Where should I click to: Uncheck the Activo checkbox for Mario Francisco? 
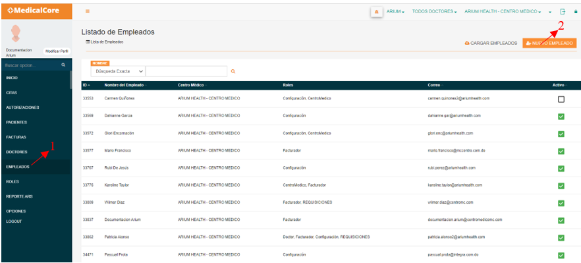click(x=561, y=151)
